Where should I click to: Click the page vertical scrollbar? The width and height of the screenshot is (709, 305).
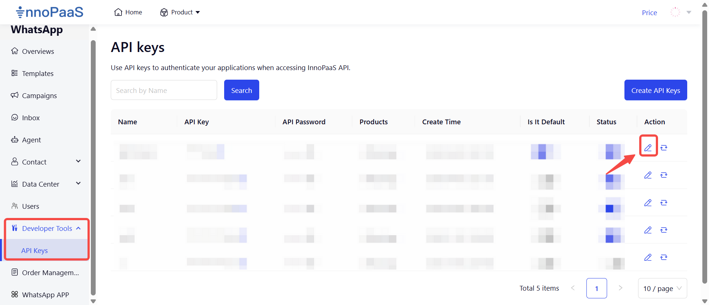point(705,148)
